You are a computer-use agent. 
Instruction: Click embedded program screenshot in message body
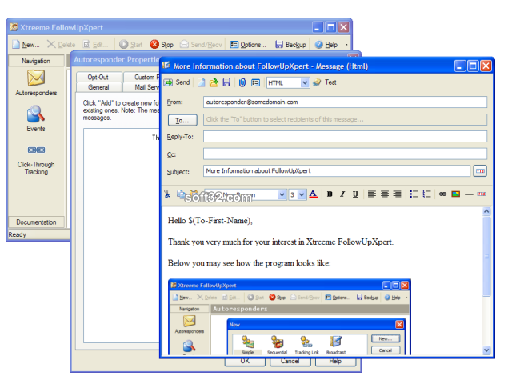click(x=290, y=317)
